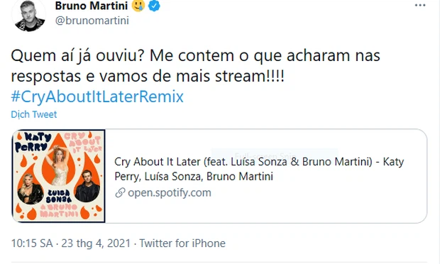Click the Dịch Tweet translate link

[x=33, y=114]
